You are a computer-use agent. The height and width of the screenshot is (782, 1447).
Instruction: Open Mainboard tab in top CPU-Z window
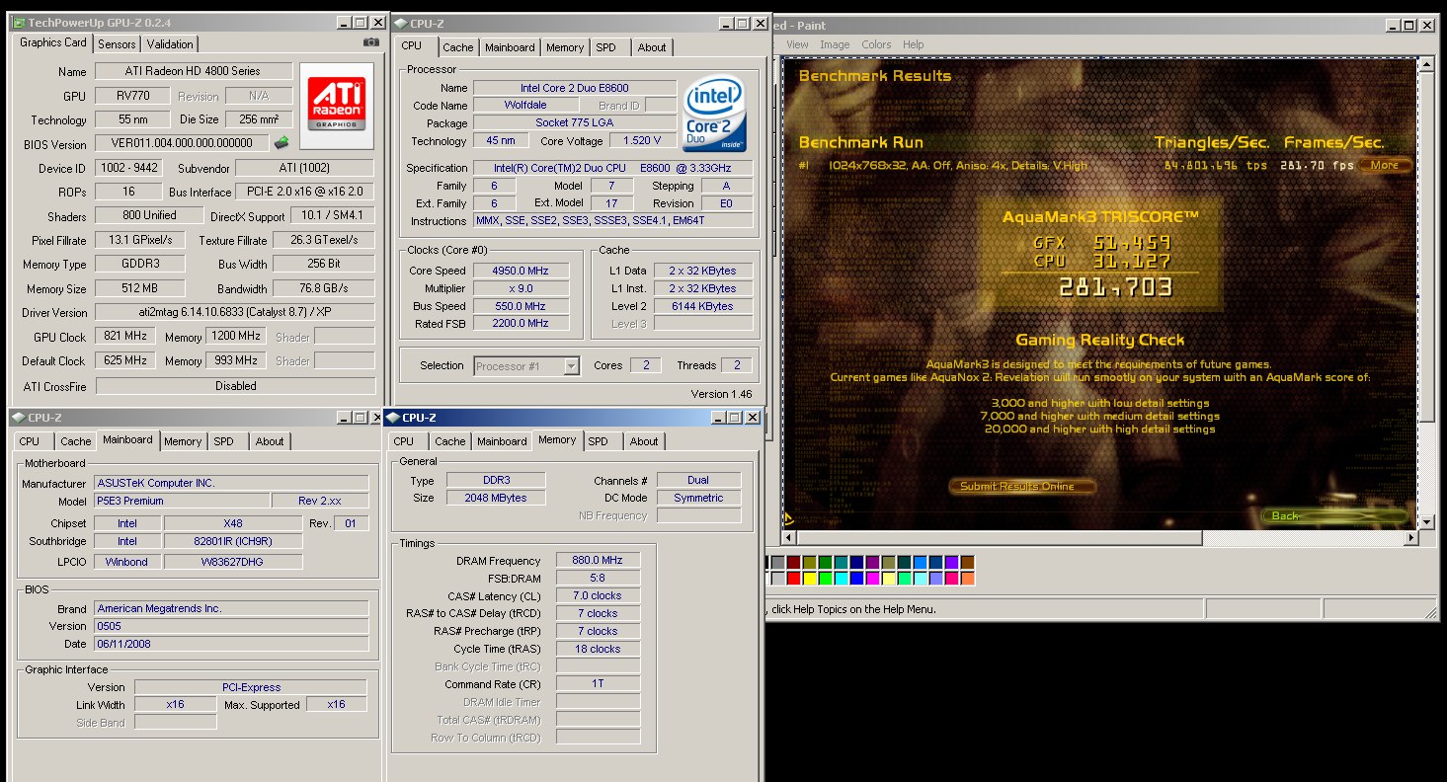510,47
